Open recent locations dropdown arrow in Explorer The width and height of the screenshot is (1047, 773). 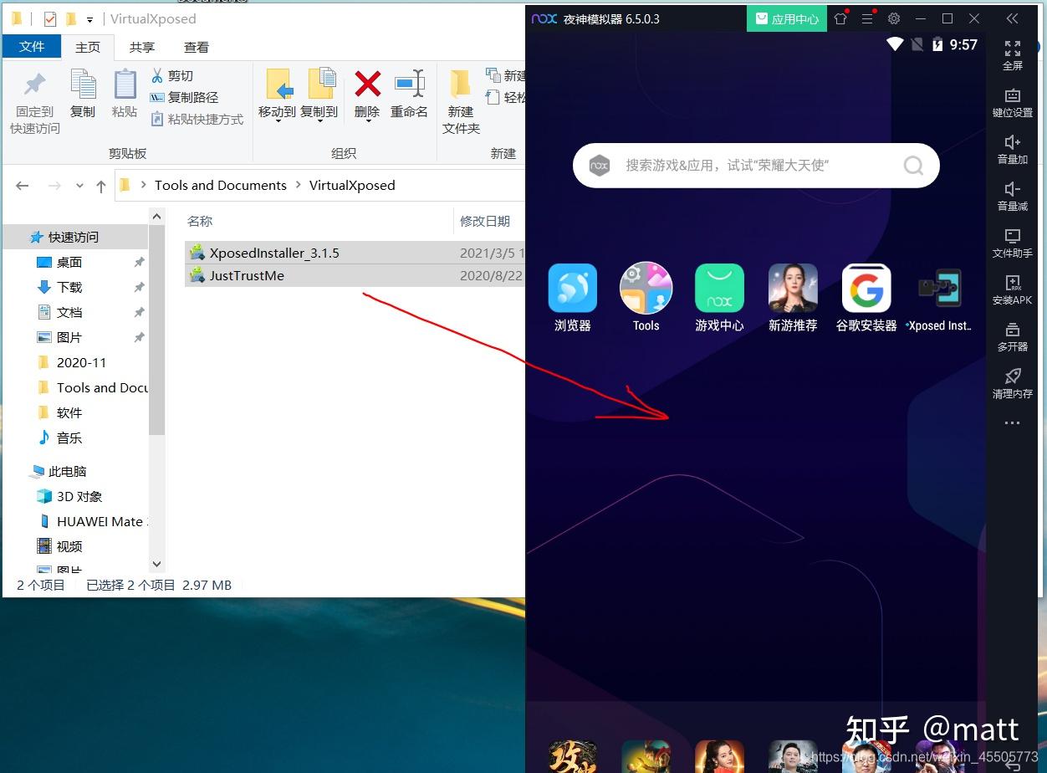click(x=79, y=187)
